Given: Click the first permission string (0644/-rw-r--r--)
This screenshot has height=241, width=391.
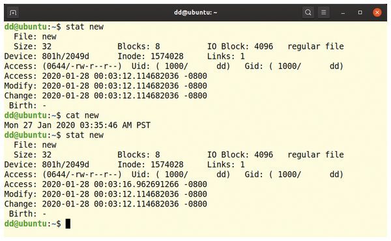Looking at the screenshot, I should tap(82, 66).
